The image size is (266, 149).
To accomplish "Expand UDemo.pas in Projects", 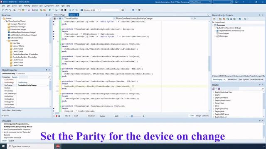I will pyautogui.click(x=215, y=36).
